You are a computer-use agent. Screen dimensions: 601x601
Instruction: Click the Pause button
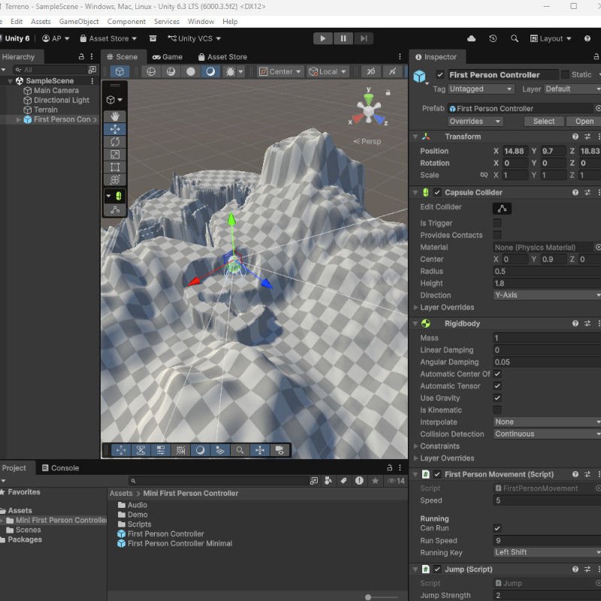pyautogui.click(x=343, y=38)
